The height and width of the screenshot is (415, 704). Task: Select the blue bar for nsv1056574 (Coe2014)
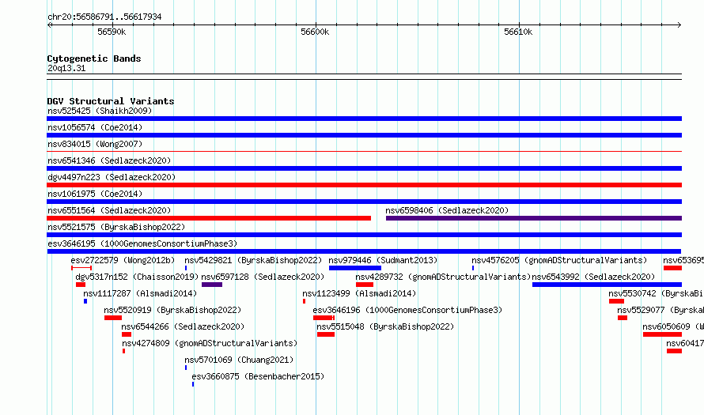(x=364, y=135)
